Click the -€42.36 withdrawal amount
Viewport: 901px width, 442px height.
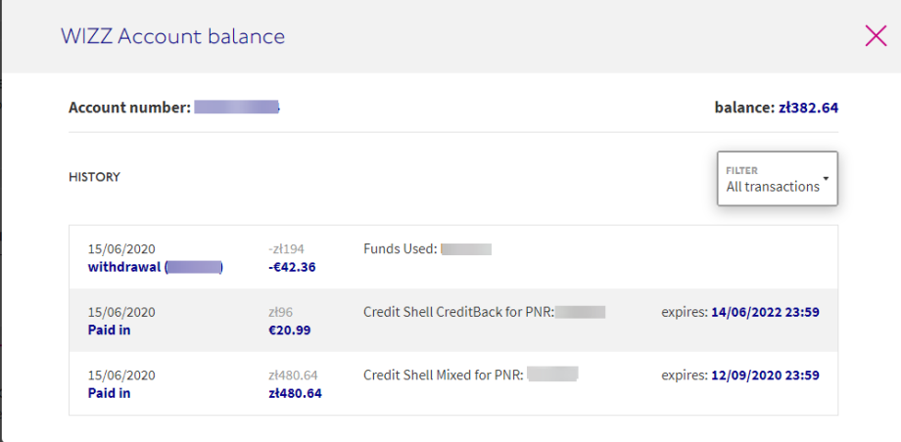tap(292, 266)
